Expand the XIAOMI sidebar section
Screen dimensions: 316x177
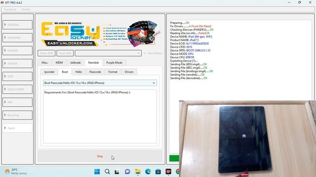coord(18,63)
